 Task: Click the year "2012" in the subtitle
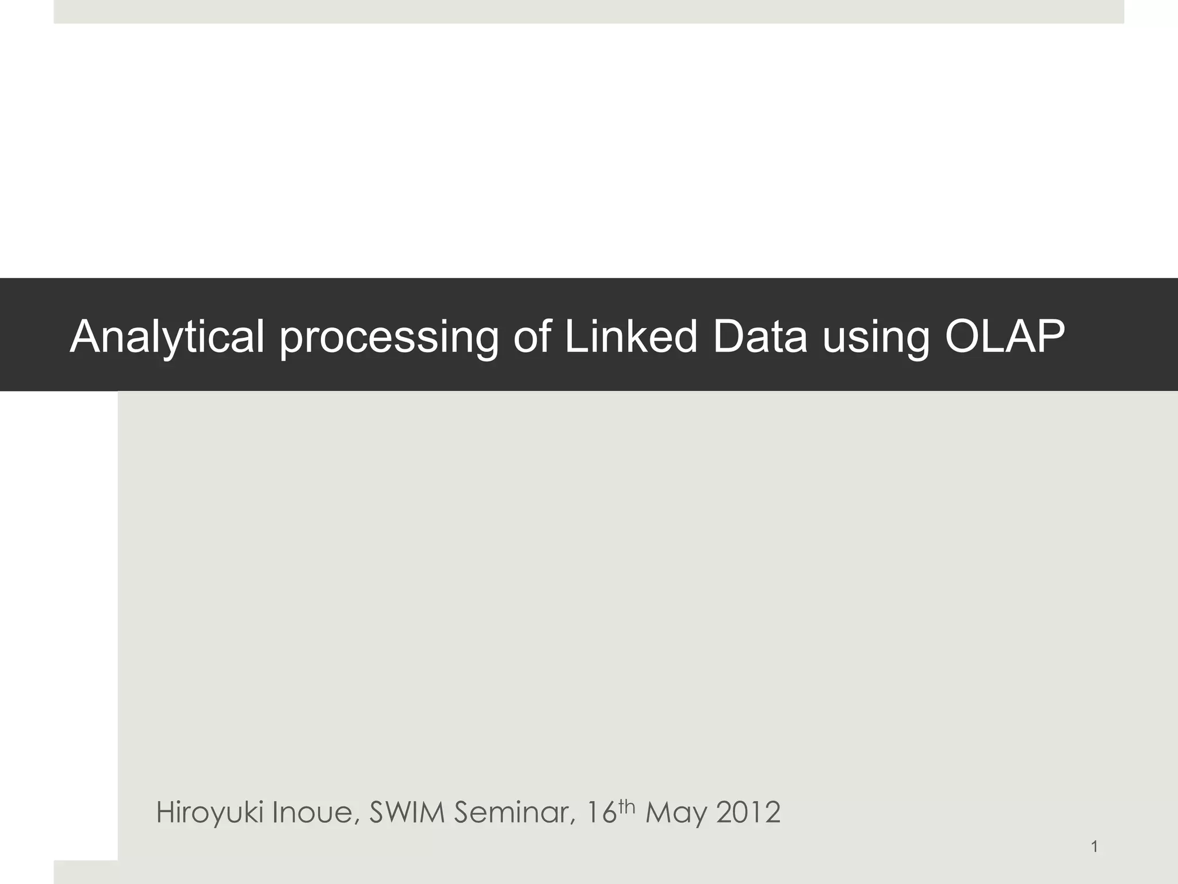click(748, 813)
